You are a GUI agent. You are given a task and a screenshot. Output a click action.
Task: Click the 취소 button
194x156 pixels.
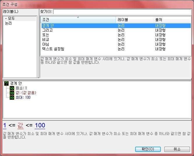point(177,149)
